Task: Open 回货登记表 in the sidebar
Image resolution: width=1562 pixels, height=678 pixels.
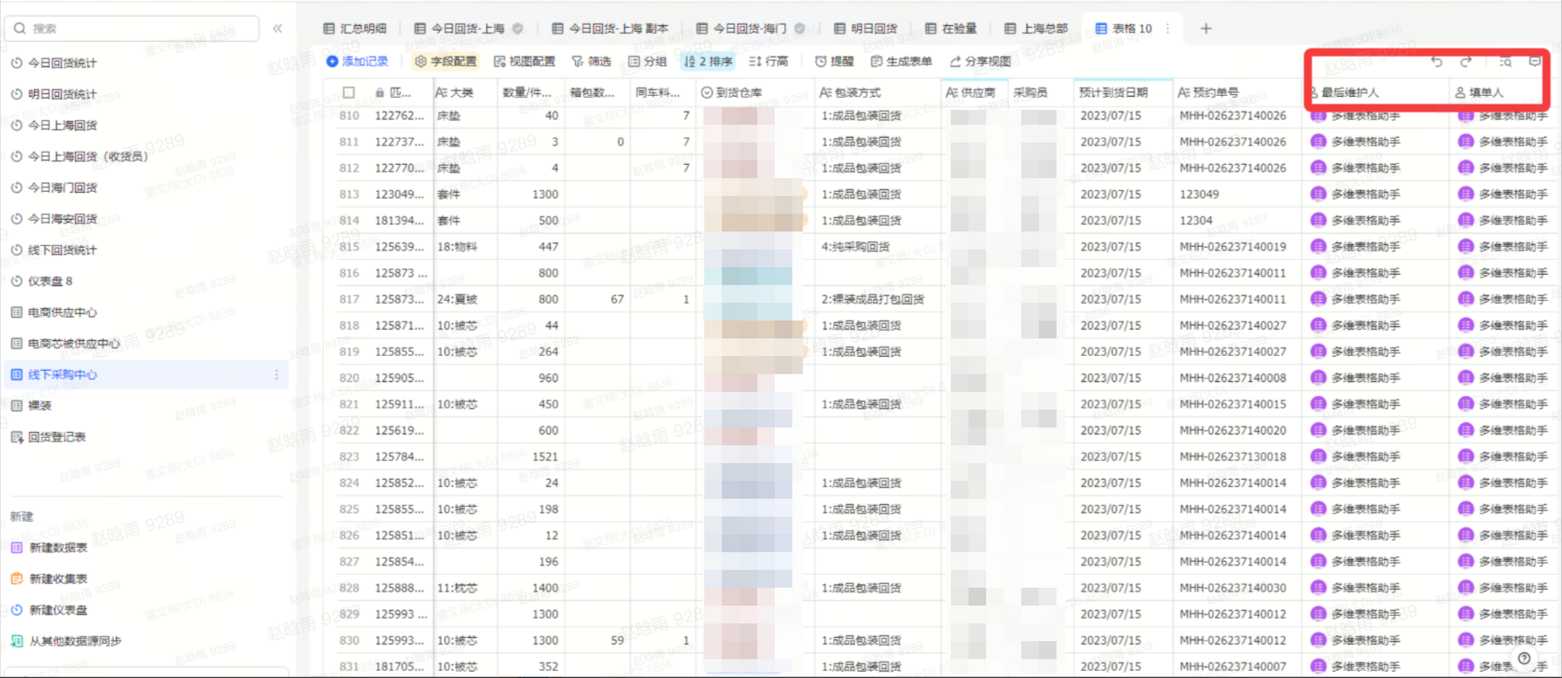Action: coord(57,437)
